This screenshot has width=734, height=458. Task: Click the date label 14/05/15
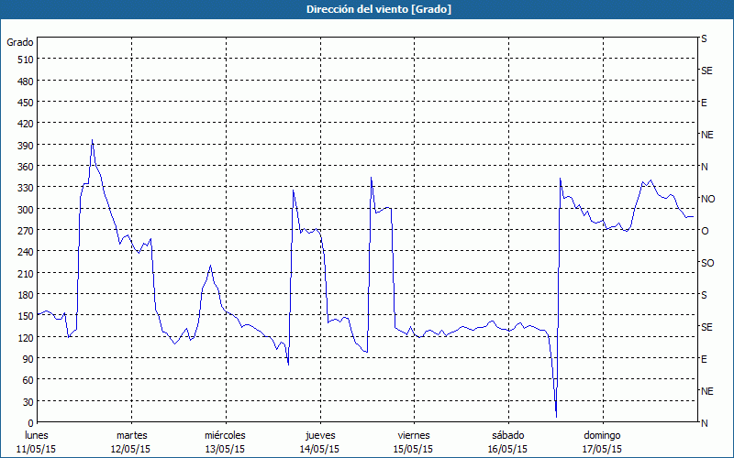319,449
